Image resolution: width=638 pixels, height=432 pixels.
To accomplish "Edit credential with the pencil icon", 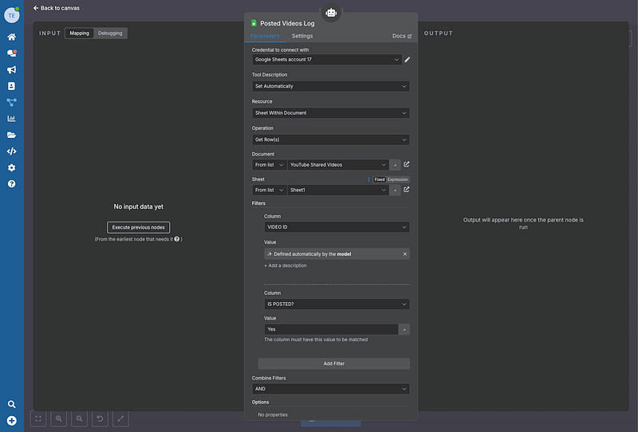I will point(407,59).
